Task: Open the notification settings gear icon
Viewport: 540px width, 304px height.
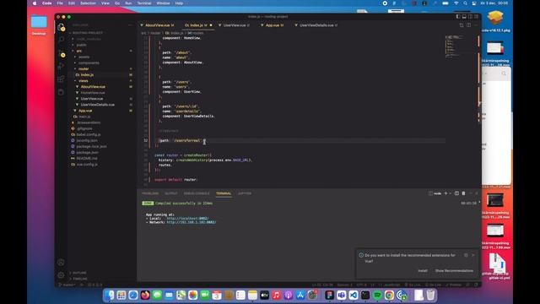Action: click(466, 255)
